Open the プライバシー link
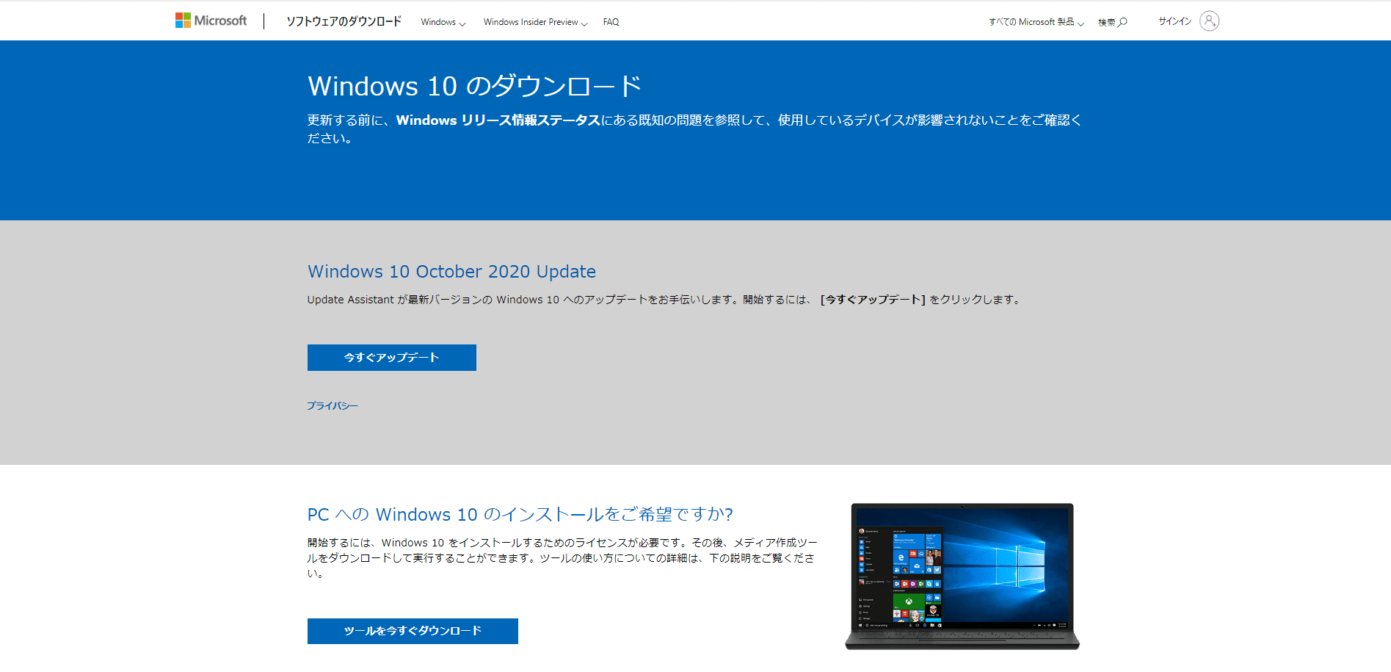The width and height of the screenshot is (1391, 672). point(333,405)
